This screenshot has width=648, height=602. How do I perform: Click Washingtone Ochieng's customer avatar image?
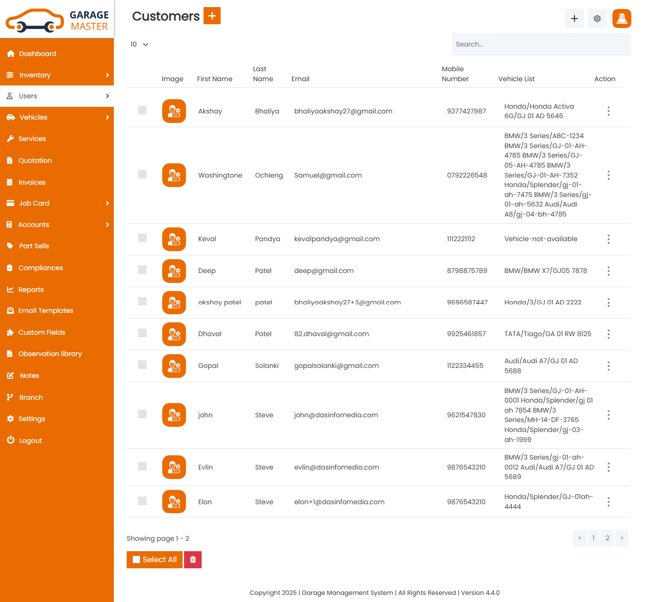174,175
